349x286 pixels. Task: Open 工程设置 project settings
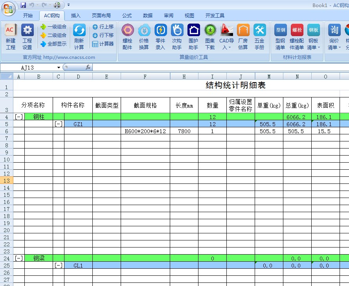[x=28, y=37]
